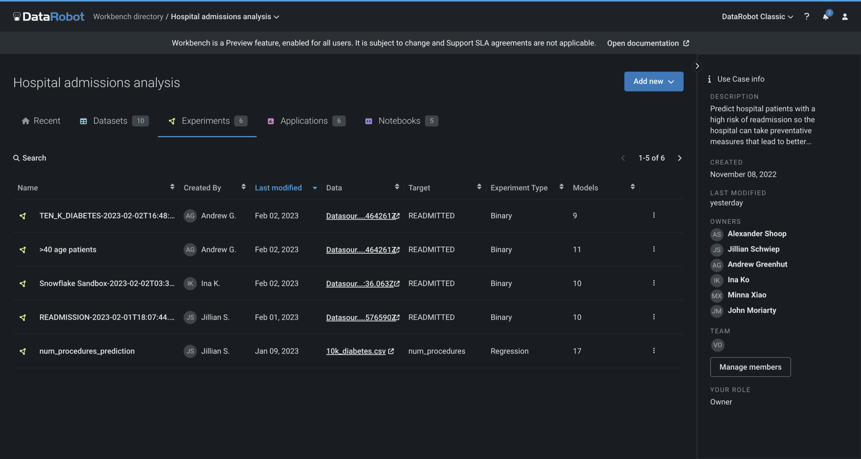Click experiment icon beside >40 age patients
The width and height of the screenshot is (861, 459).
click(x=23, y=249)
